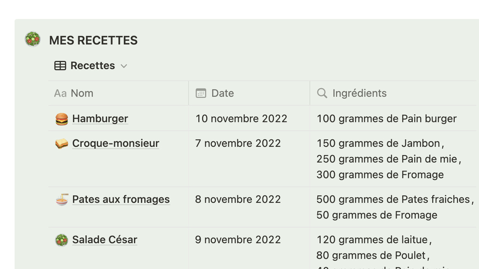The height and width of the screenshot is (269, 479).
Task: Click the table view icon next to Recettes
Action: click(60, 66)
